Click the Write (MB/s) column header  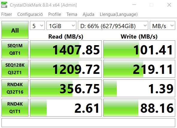tap(139, 36)
